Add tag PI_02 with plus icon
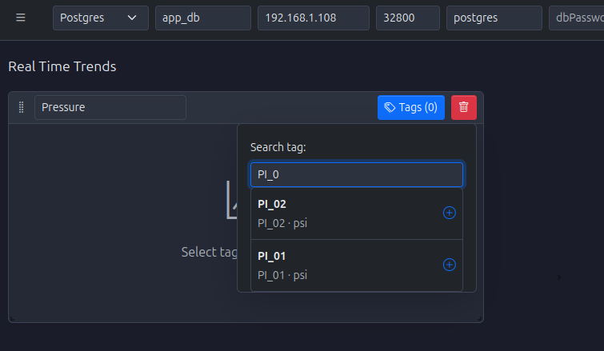Viewport: 604px width, 351px height. (449, 213)
